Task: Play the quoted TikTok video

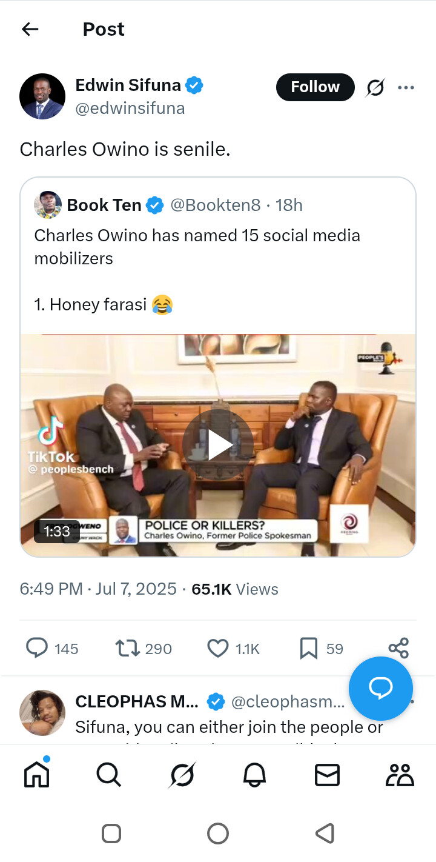Action: [x=218, y=445]
